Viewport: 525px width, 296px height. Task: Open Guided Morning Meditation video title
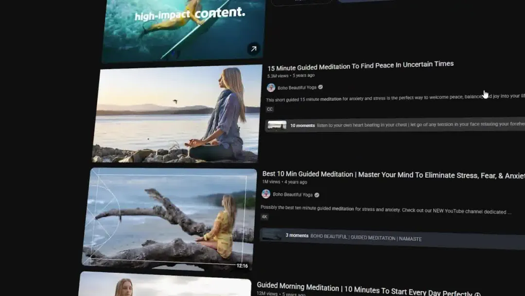pos(364,289)
